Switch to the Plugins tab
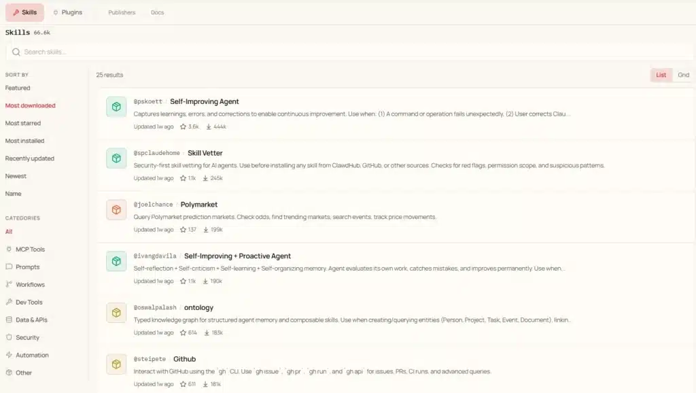The image size is (696, 393). [67, 12]
